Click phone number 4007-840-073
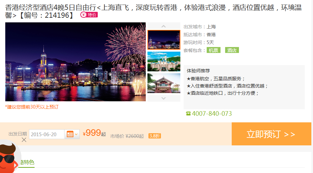The height and width of the screenshot is (173, 313). tap(212, 113)
